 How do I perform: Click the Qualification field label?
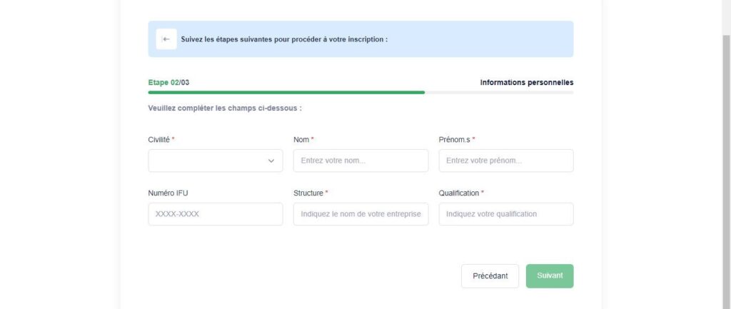pyautogui.click(x=459, y=193)
